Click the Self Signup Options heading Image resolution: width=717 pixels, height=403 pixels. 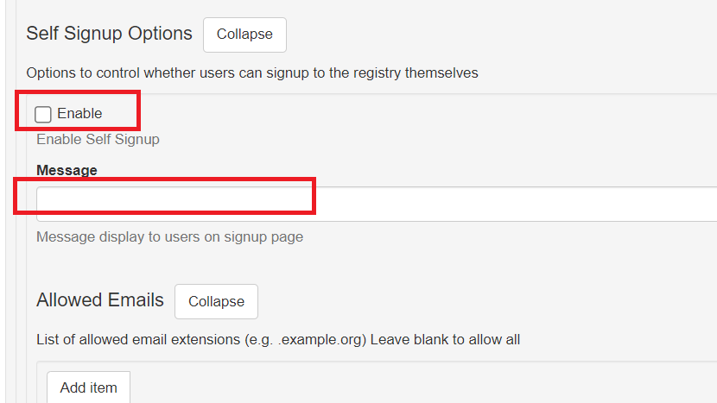109,34
